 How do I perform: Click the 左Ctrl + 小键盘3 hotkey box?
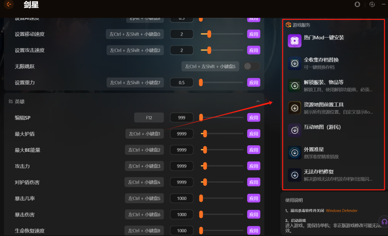(x=144, y=166)
